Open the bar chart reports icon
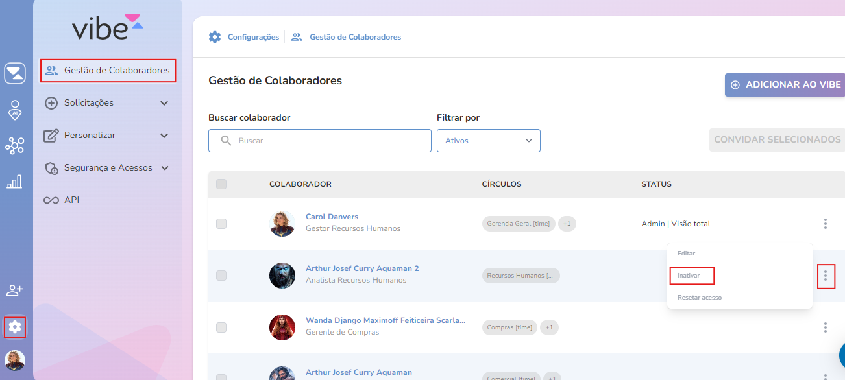The image size is (845, 380). [14, 182]
